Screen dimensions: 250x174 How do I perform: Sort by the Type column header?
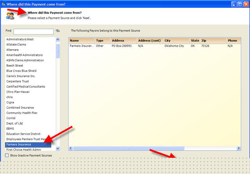click(x=102, y=41)
